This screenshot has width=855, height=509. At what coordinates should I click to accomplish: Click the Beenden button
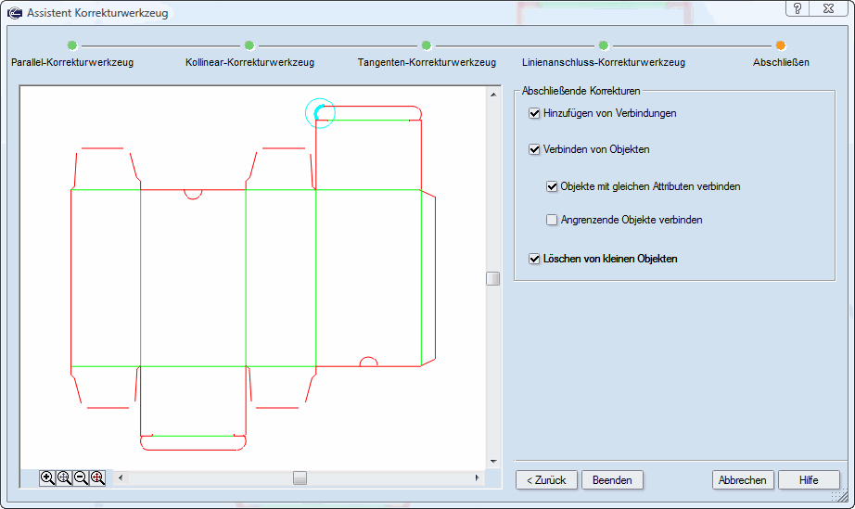(612, 480)
